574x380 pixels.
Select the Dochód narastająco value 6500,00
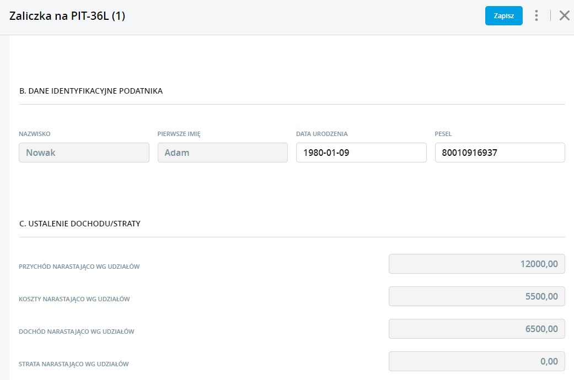[476, 329]
